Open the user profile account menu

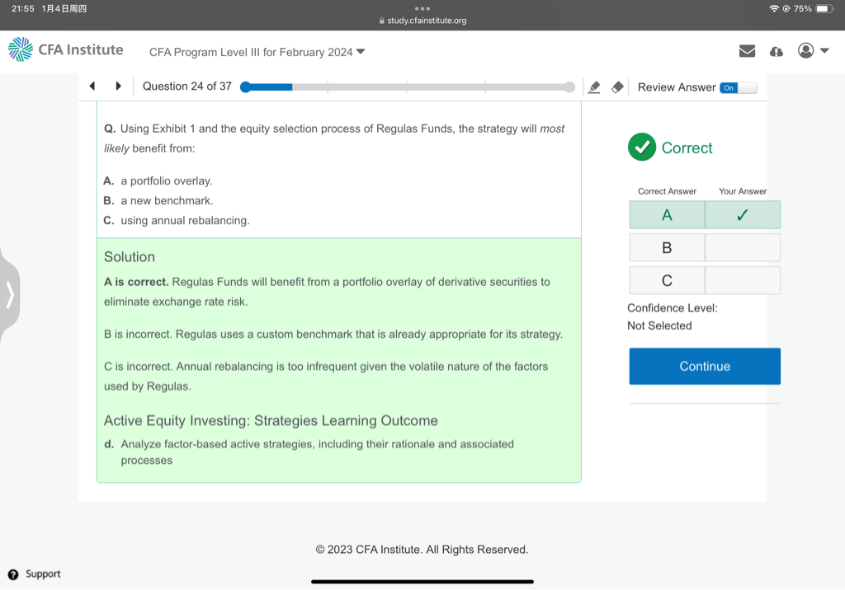[812, 51]
